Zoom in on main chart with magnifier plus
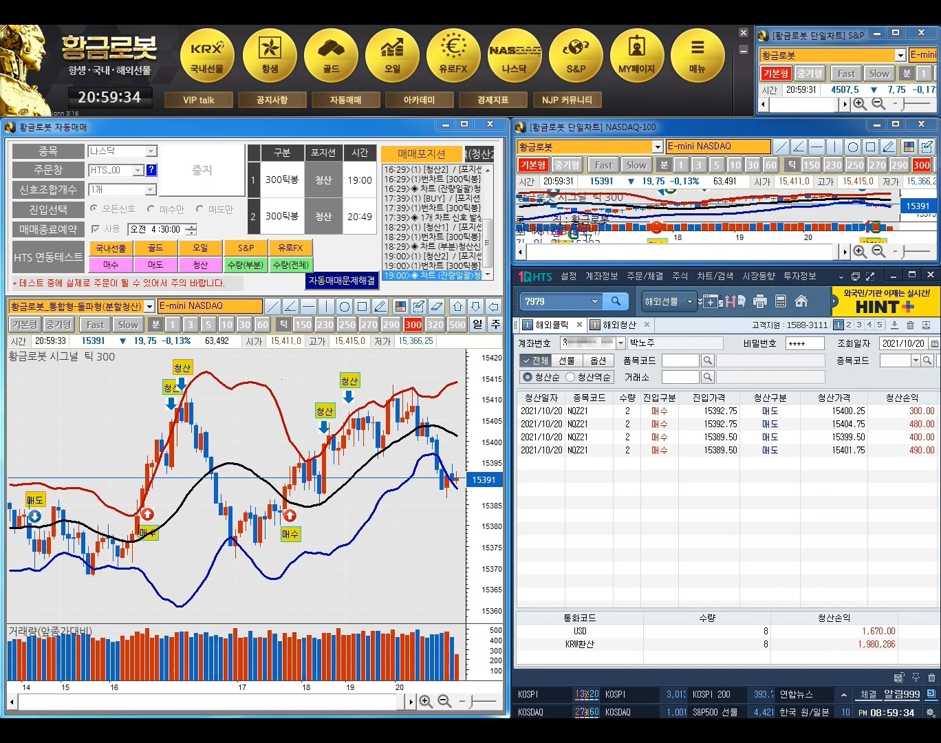Viewport: 941px width, 743px height. tap(426, 702)
